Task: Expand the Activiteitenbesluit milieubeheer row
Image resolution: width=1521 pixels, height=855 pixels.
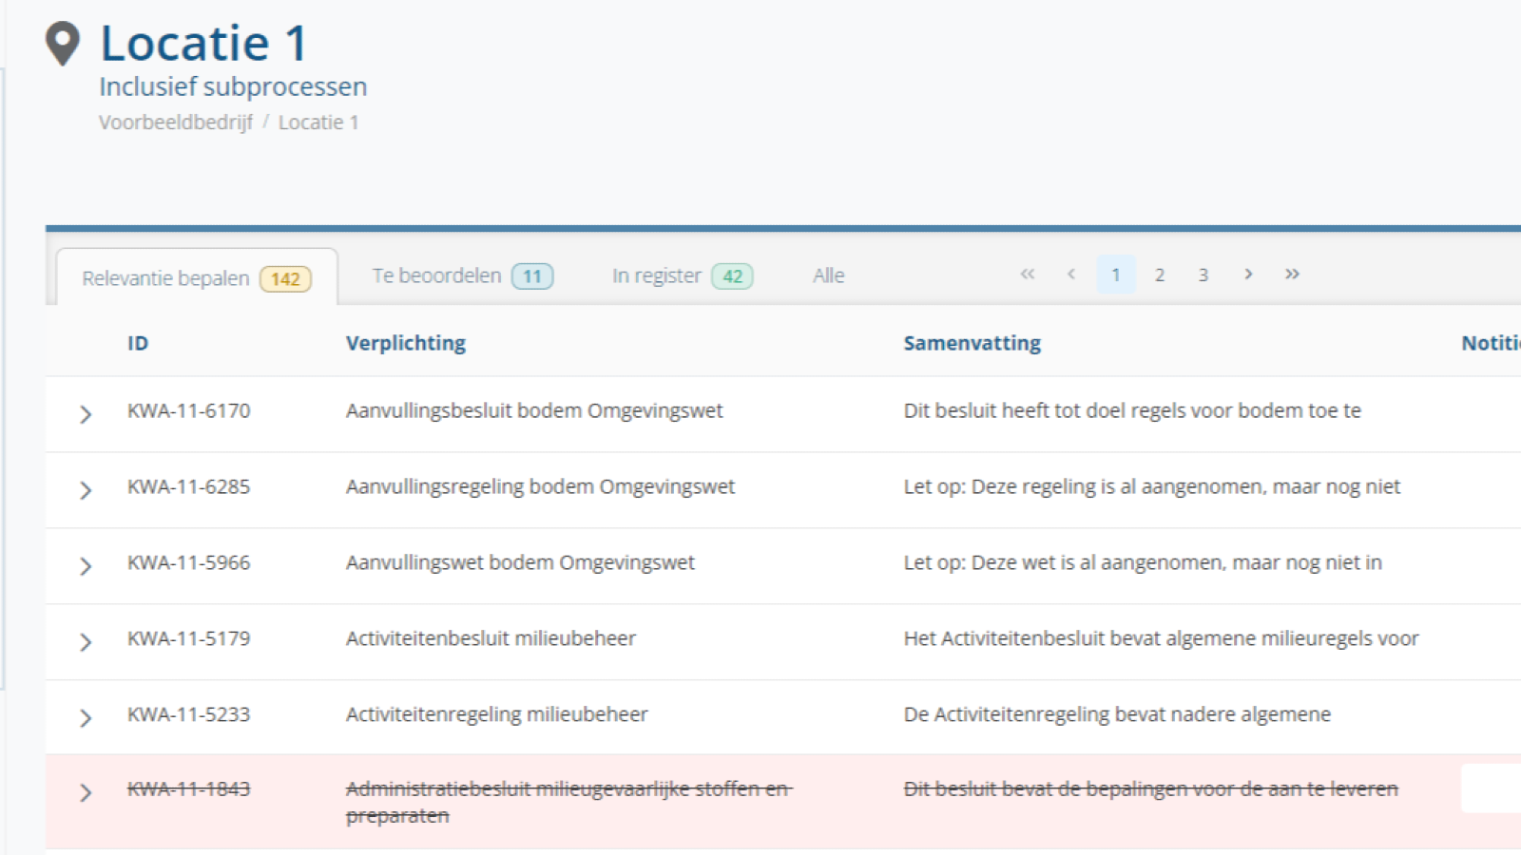Action: [x=86, y=642]
